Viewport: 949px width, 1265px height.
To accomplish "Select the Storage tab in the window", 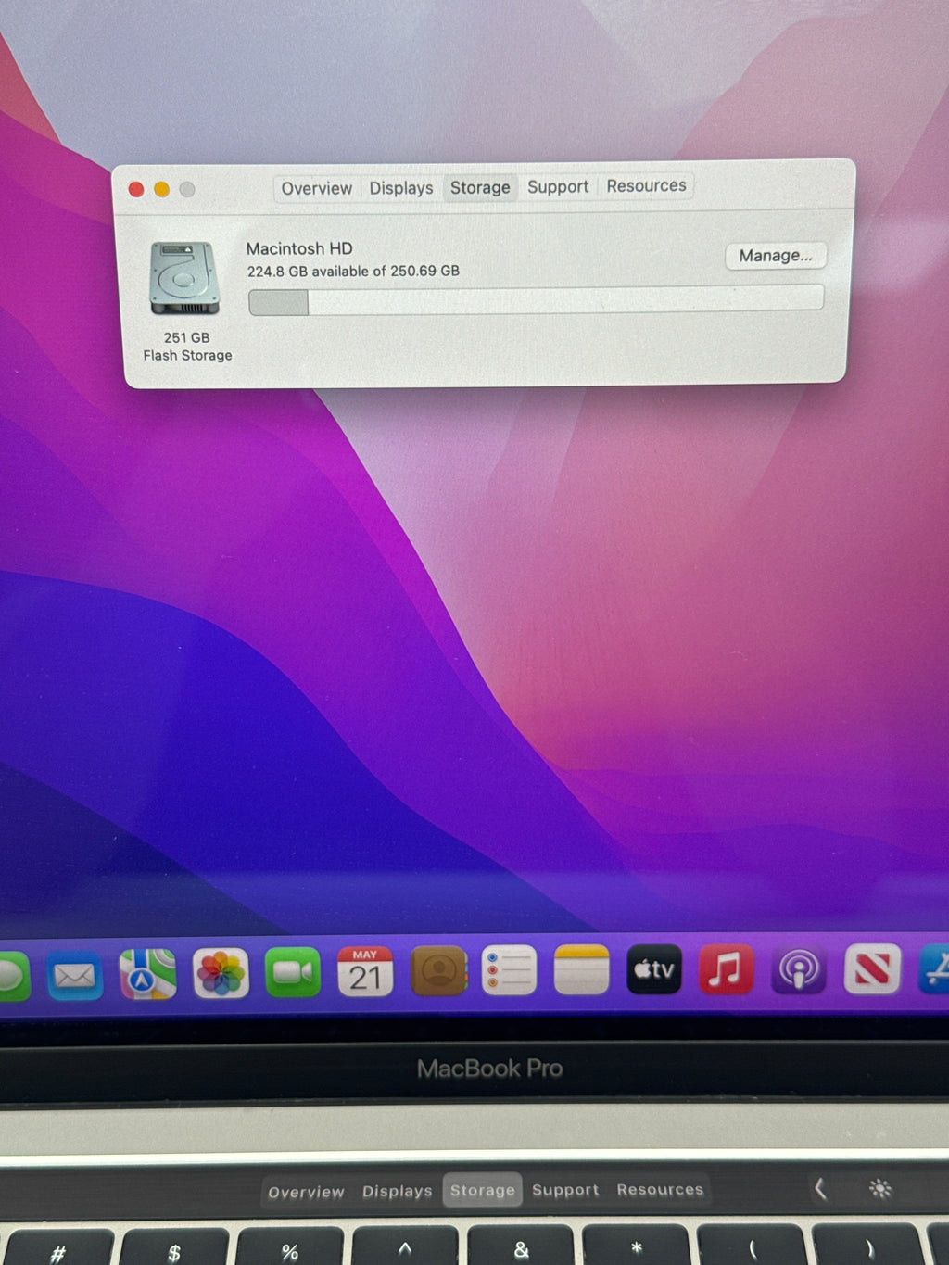I will [x=480, y=187].
